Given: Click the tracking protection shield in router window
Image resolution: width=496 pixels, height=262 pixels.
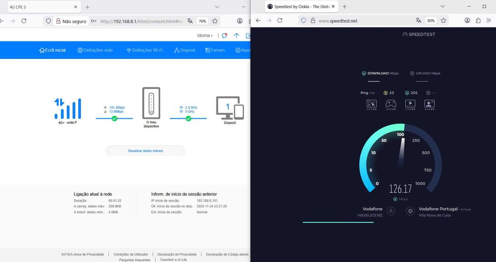Looking at the screenshot, I should [x=49, y=21].
